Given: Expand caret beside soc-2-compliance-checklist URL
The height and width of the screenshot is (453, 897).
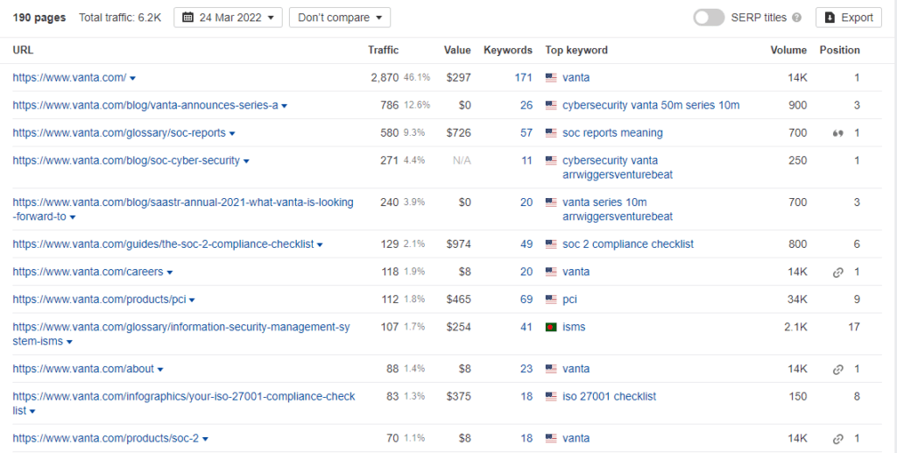Looking at the screenshot, I should pyautogui.click(x=320, y=244).
